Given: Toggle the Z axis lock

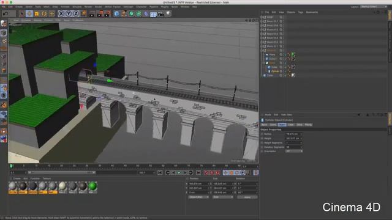Looking at the screenshot, I should (x=76, y=13).
